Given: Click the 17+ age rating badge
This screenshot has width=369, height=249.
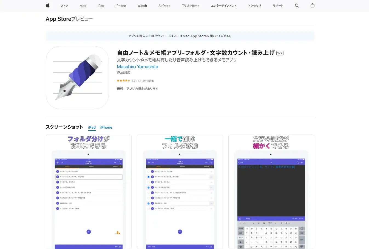Looking at the screenshot, I should coord(280,53).
